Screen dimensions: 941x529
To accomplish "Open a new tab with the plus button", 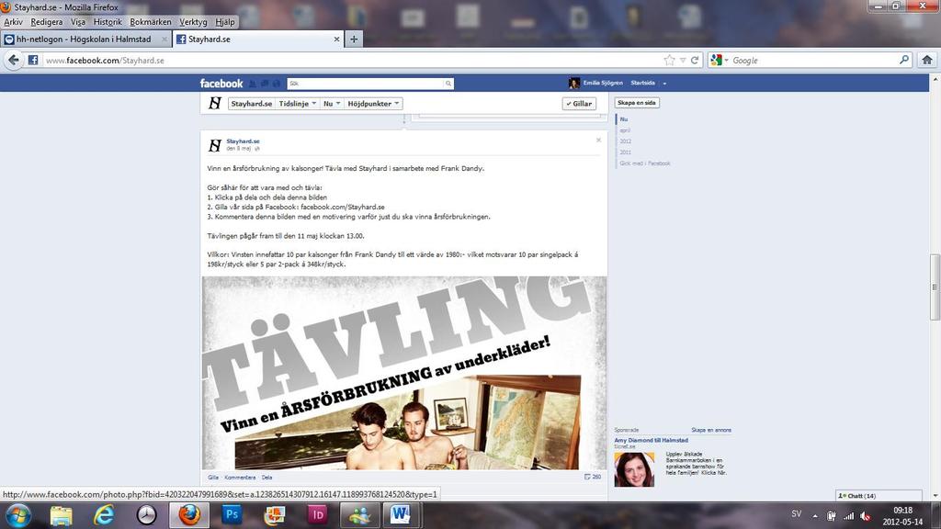I will pyautogui.click(x=354, y=39).
